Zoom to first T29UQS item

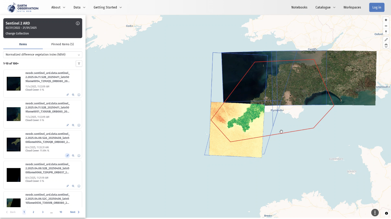(73, 95)
